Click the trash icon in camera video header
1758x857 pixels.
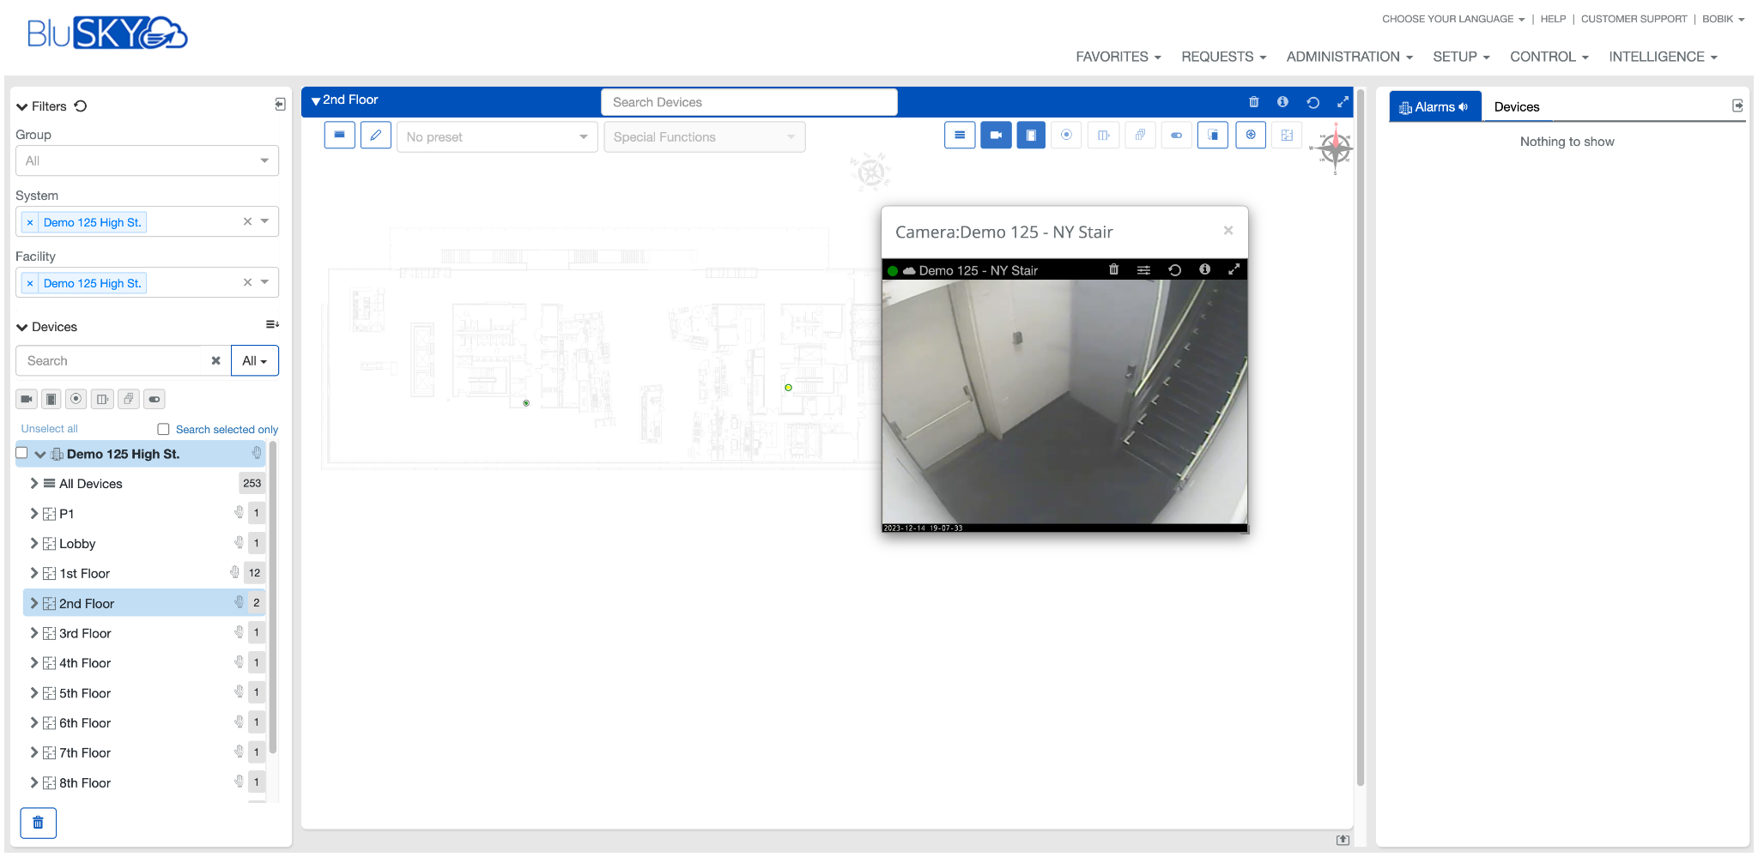tap(1113, 269)
